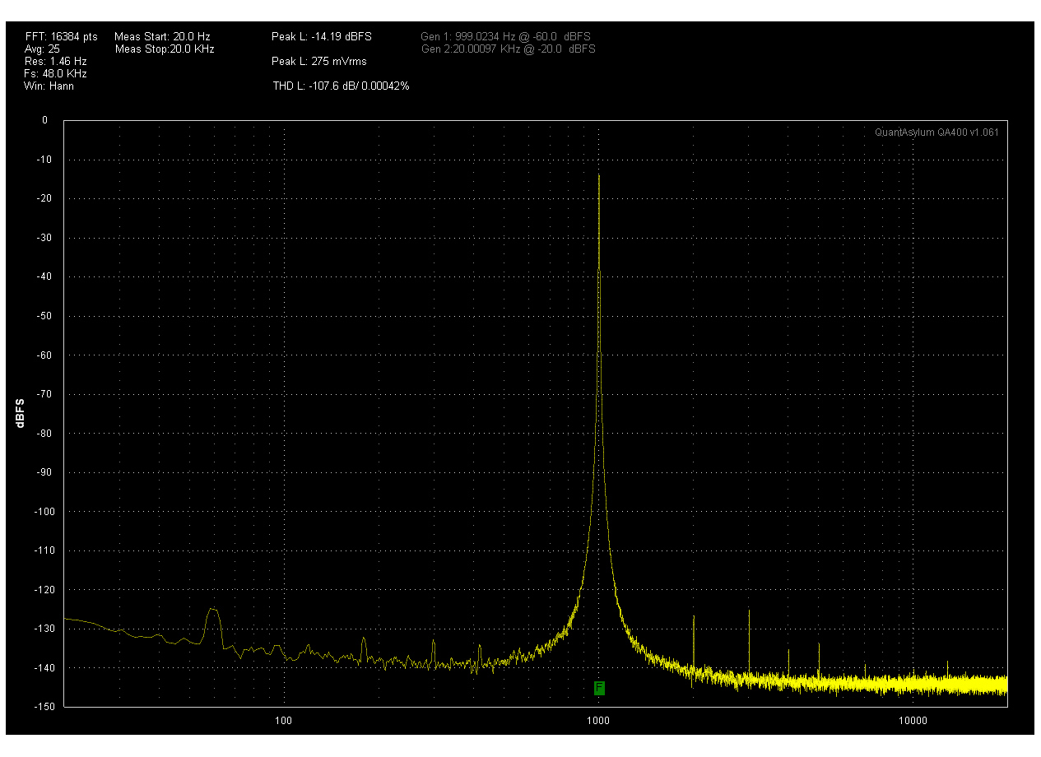Viewport: 1041px width, 757px height.
Task: Click the 'Gen 1: 999.0234 Hz' line
Action: pos(505,37)
